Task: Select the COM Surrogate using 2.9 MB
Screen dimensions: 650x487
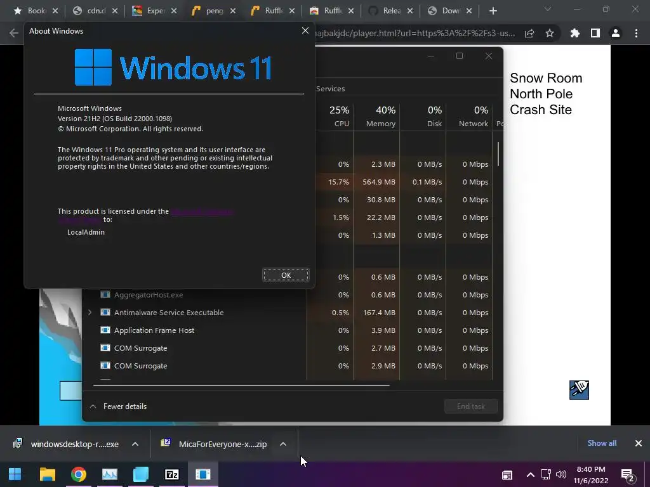Action: (140, 366)
